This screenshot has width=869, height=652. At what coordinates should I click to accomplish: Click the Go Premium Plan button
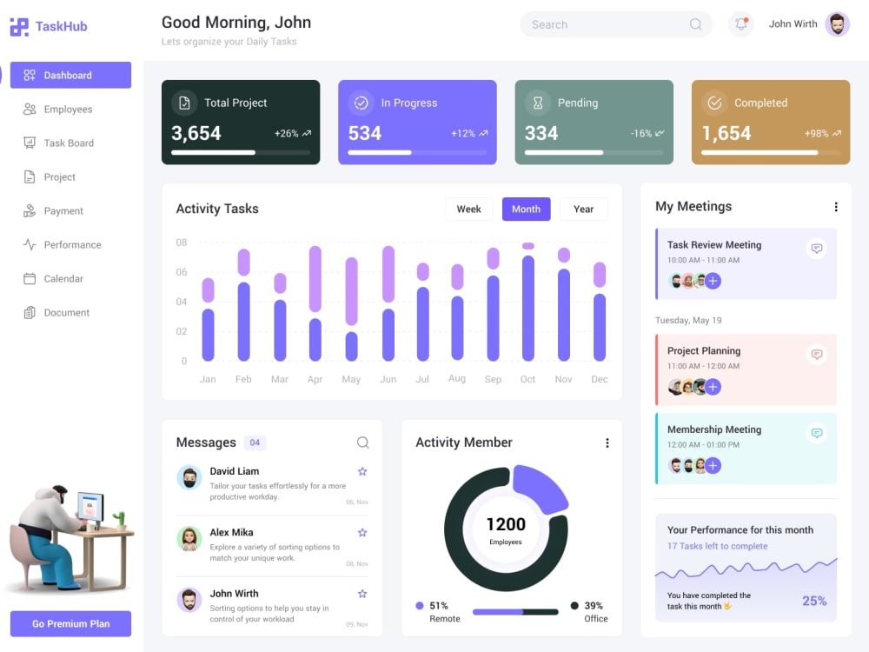71,623
